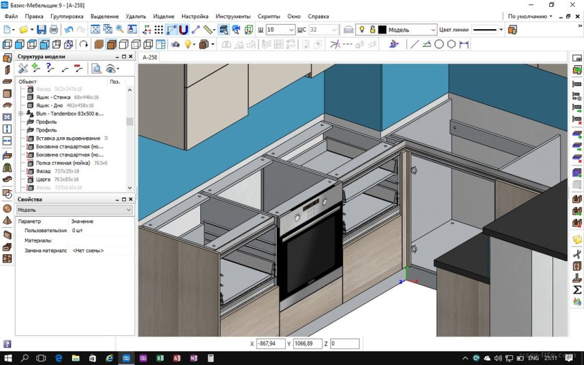Toggle underline U formatting icon in toolbar
The width and height of the screenshot is (584, 365).
click(183, 29)
